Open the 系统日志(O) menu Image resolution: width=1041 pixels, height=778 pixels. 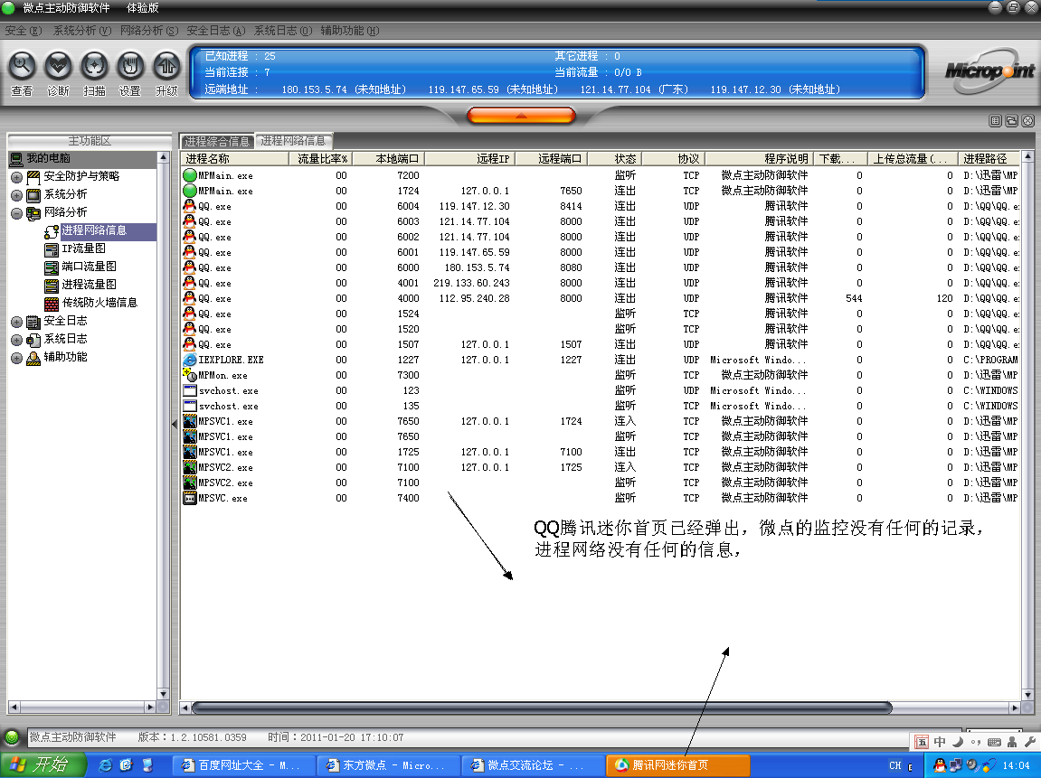pos(283,31)
